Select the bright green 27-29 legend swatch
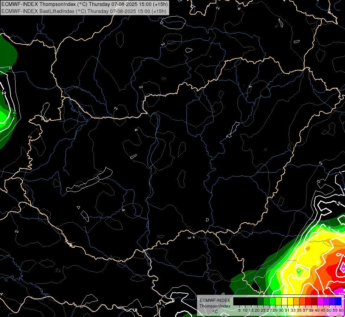 (x=272, y=301)
